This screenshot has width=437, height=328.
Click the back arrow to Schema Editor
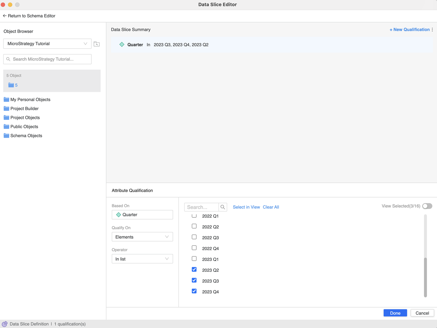pos(5,16)
